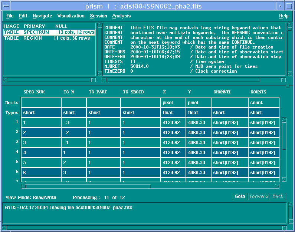Click the TG_M column header
Viewport: 295px width, 232px height.
click(x=69, y=92)
